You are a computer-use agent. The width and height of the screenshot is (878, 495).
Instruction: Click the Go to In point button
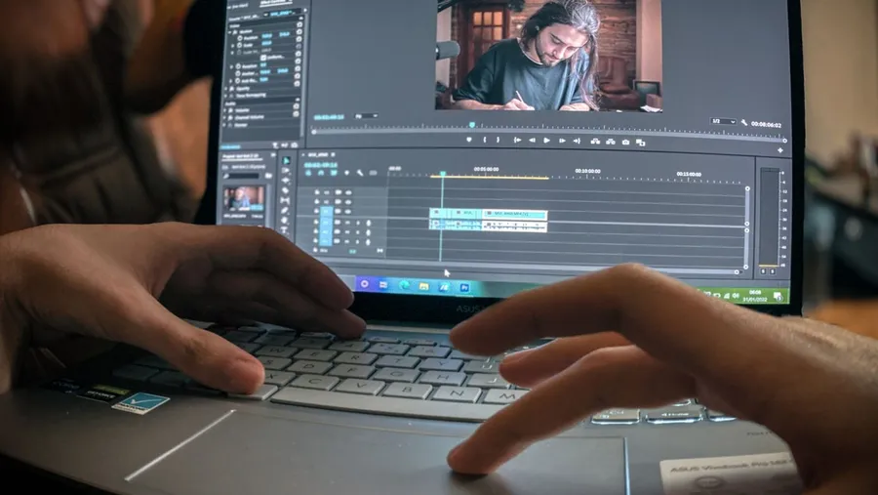pos(517,141)
